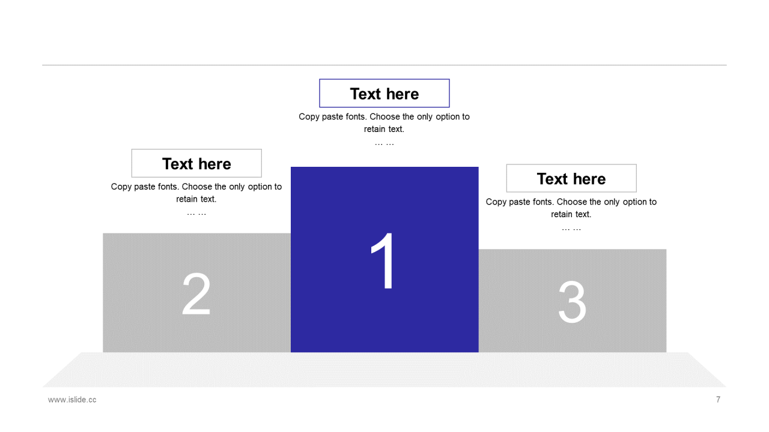
Task: Click the slide number 7 in footer
Action: point(718,400)
